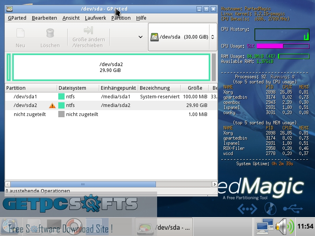Click the 1.00 MiB size cell
The image size is (315, 236).
pyautogui.click(x=198, y=114)
